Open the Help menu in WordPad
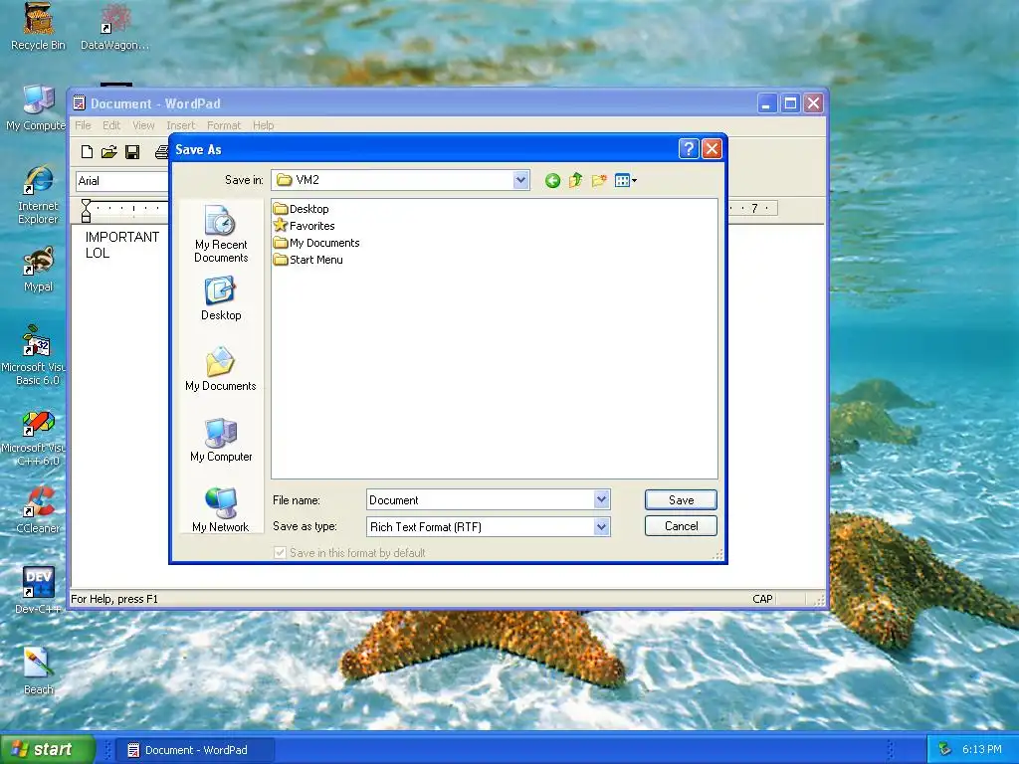Viewport: 1019px width, 764px height. [263, 125]
